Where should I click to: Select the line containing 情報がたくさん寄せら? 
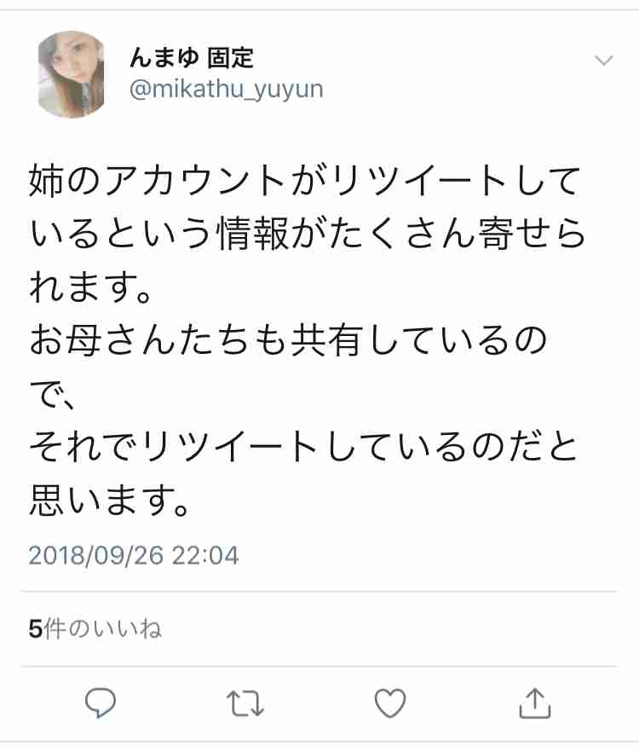pyautogui.click(x=307, y=235)
